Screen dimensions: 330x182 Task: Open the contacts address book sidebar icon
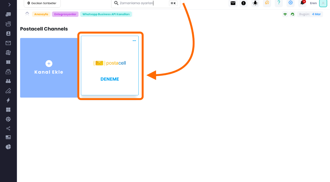(x=8, y=33)
